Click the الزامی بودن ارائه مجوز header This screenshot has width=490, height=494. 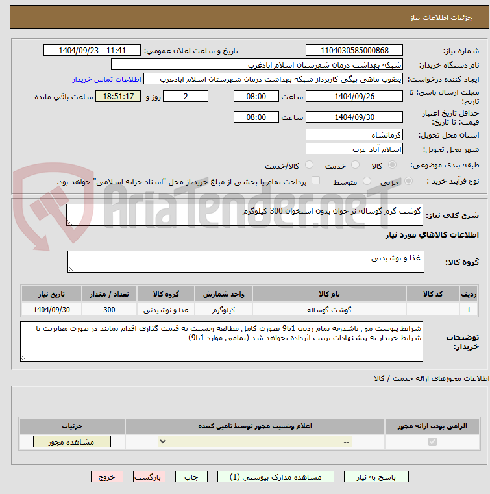(x=432, y=426)
